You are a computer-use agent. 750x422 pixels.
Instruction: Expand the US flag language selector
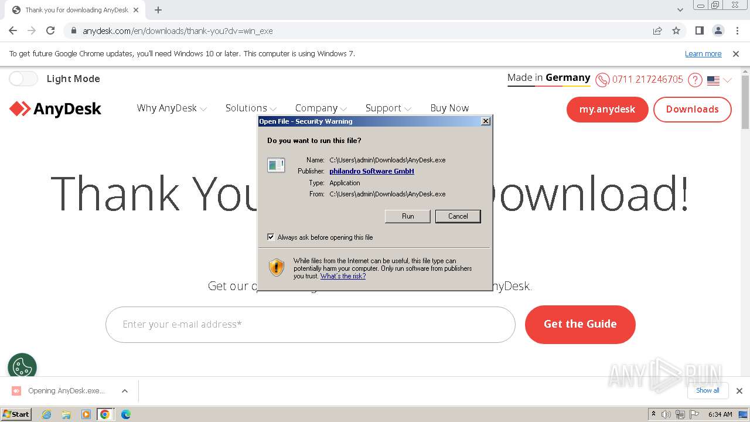click(x=720, y=80)
